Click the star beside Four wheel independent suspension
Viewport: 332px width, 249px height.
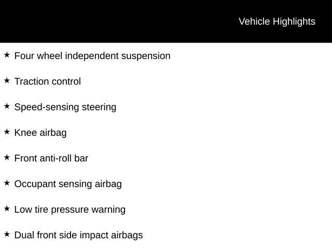pos(7,55)
